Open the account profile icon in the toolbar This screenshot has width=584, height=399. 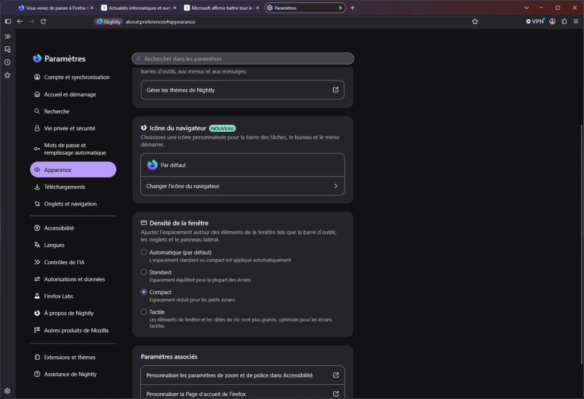[x=552, y=22]
